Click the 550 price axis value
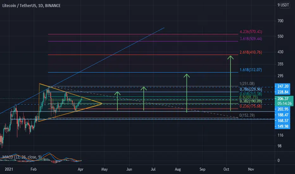Screen dimensions: 295x174 (x=280, y=36)
